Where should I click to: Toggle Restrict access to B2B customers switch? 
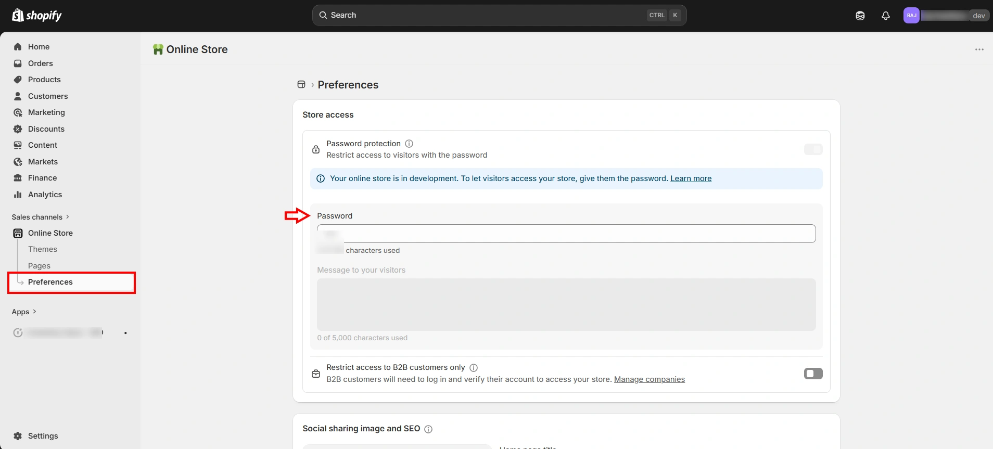(813, 374)
